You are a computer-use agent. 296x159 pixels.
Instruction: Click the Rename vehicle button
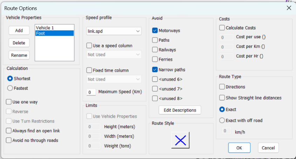coord(19,55)
